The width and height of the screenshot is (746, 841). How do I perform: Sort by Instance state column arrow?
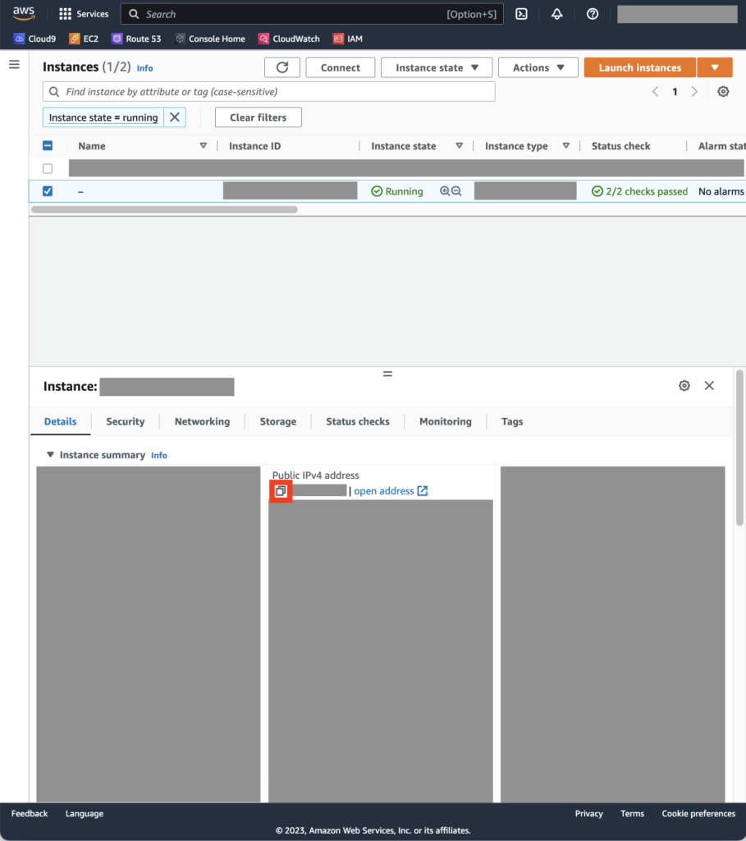460,146
